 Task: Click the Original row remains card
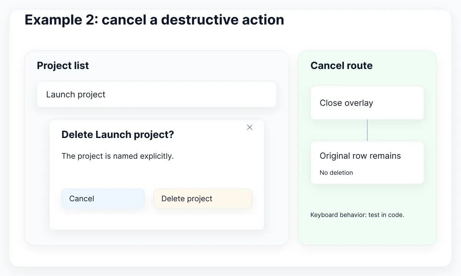tap(367, 163)
